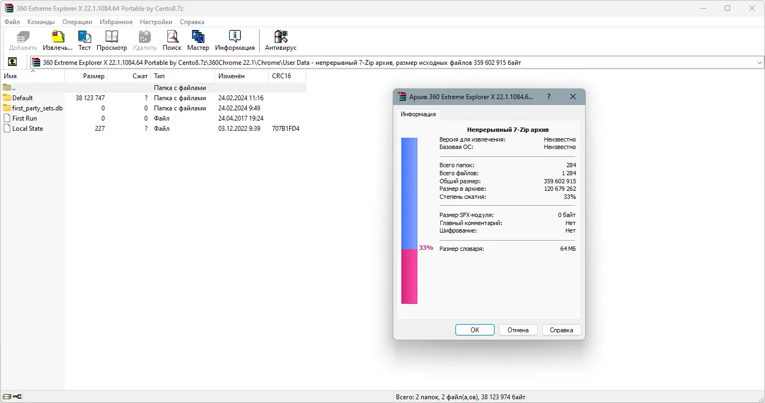Click the Тест archive toolbar icon
Viewport: 765px width, 403px height.
click(x=84, y=39)
